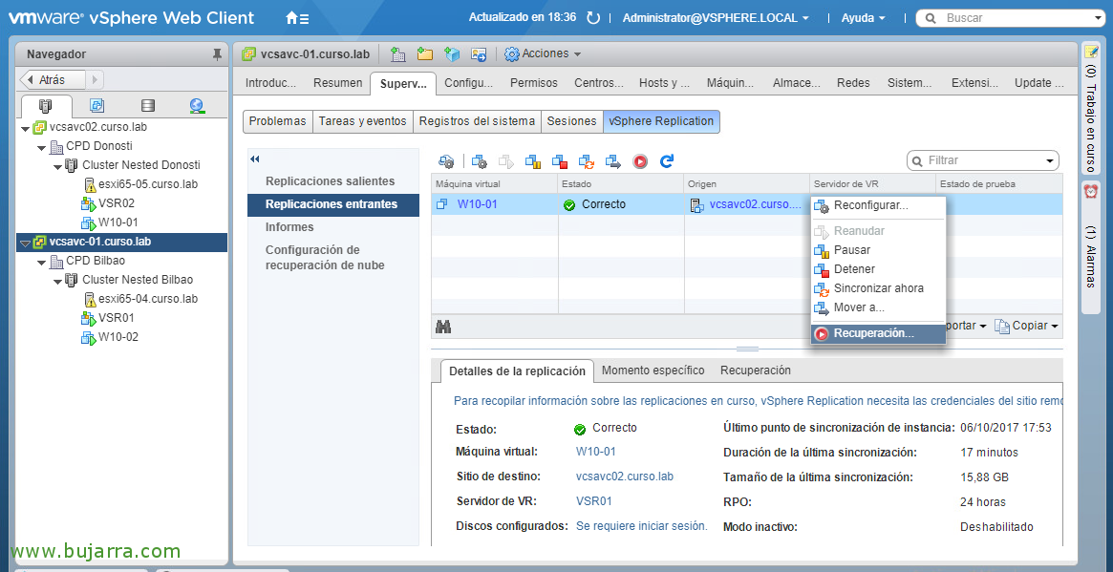Collapse the Cluster Nested Donosti node

[58, 166]
